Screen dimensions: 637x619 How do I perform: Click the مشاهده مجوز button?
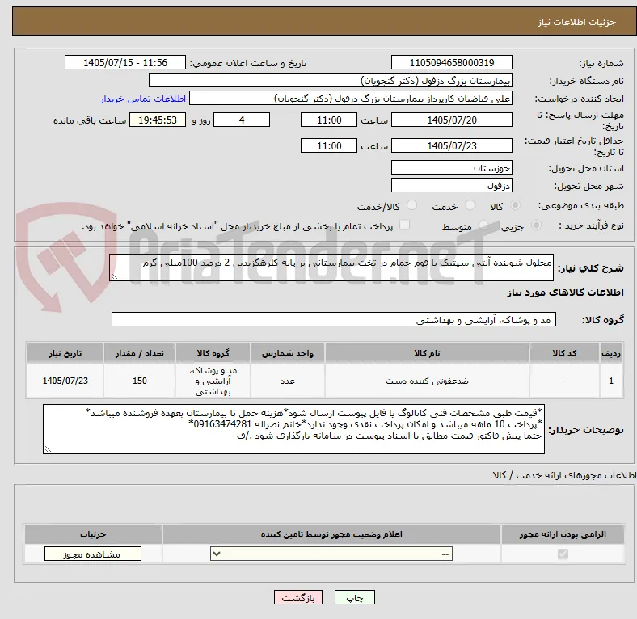tap(93, 554)
